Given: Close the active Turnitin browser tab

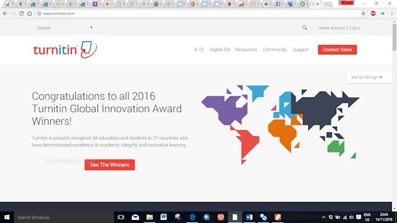Looking at the screenshot, I should point(318,4).
